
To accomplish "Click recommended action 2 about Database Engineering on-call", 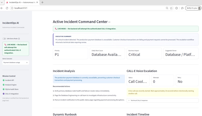I will pyautogui.click(x=85, y=95).
